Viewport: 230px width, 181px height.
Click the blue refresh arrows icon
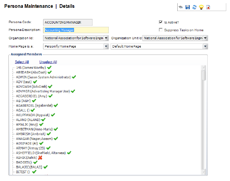coord(194,7)
